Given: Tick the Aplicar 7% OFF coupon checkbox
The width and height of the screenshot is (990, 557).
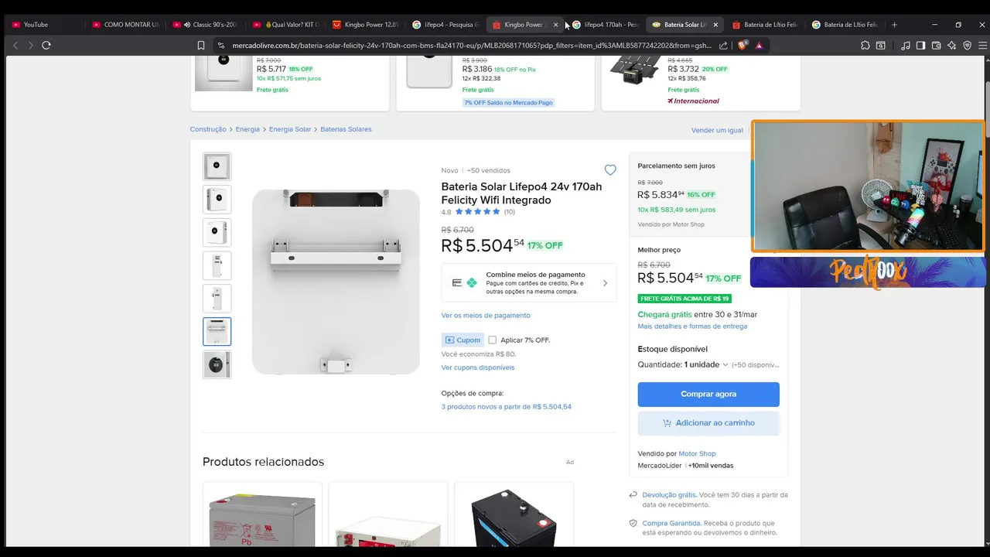Looking at the screenshot, I should [492, 340].
